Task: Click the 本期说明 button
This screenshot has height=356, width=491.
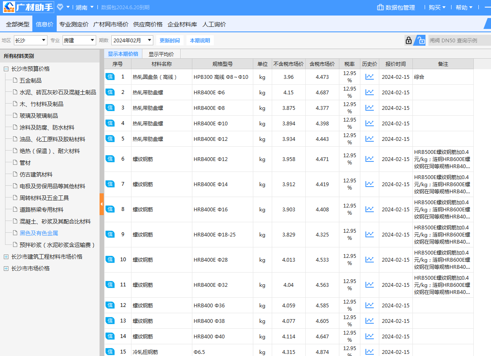Action: [x=200, y=40]
